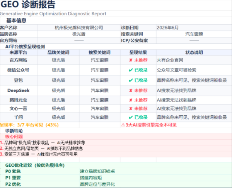232x188 pixels.
Task: Click the green checkmark in the 千问 row
Action: (x=131, y=117)
